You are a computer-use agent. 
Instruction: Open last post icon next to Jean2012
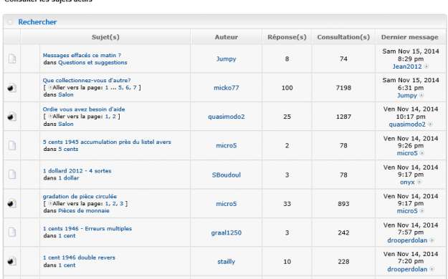426,67
